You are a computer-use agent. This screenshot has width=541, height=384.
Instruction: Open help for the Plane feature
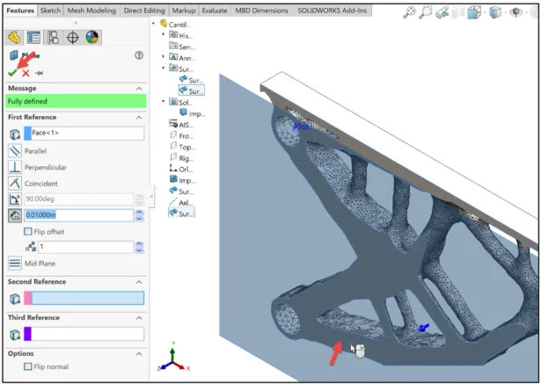139,55
